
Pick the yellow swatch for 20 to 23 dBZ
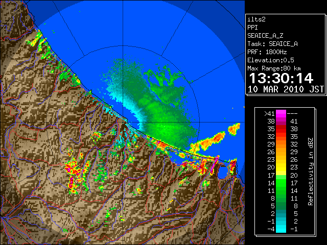pyautogui.click(x=281, y=167)
